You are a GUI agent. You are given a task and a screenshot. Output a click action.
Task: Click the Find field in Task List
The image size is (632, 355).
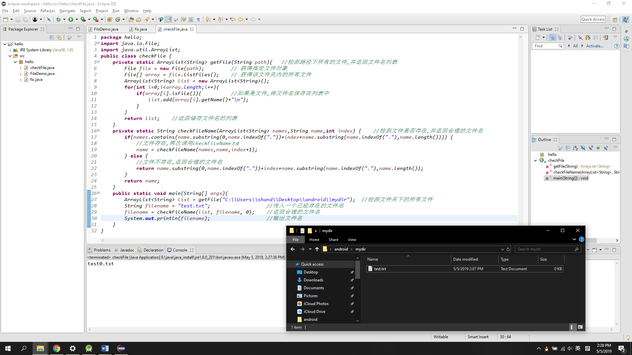548,46
